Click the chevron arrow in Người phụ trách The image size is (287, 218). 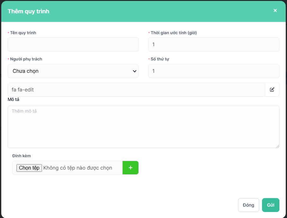tap(134, 71)
